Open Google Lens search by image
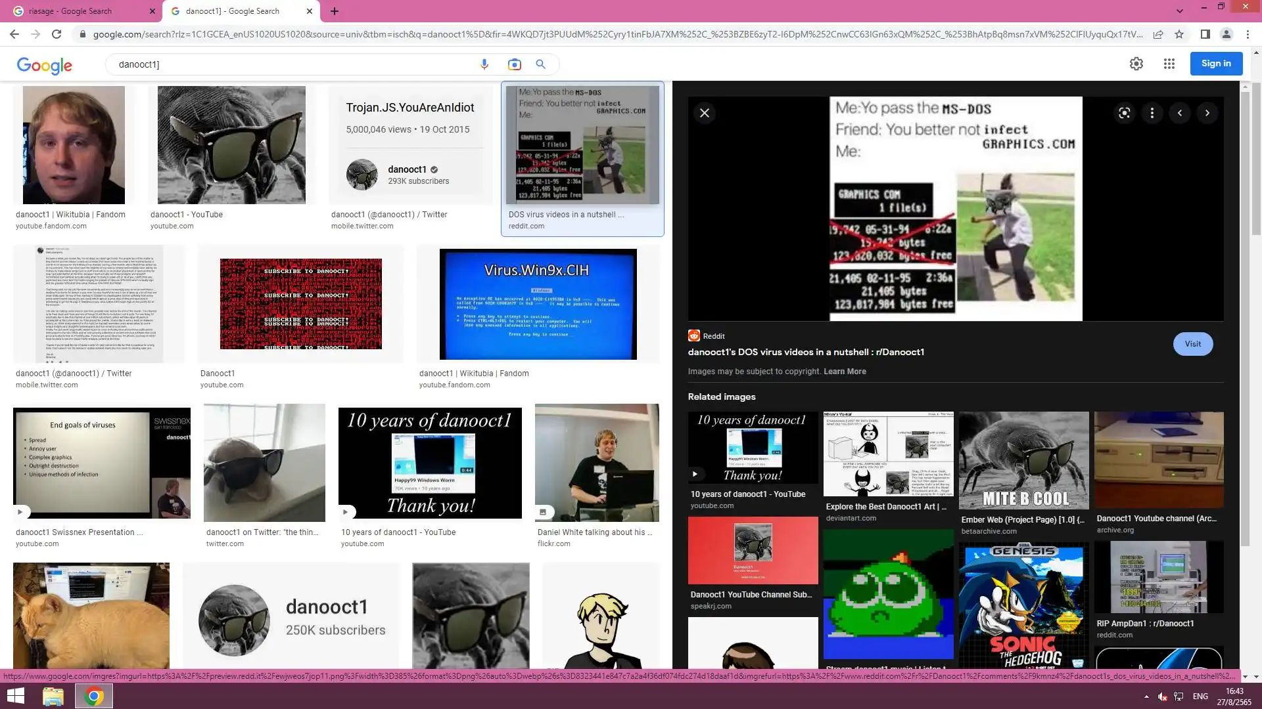Viewport: 1262px width, 709px height. click(x=514, y=64)
